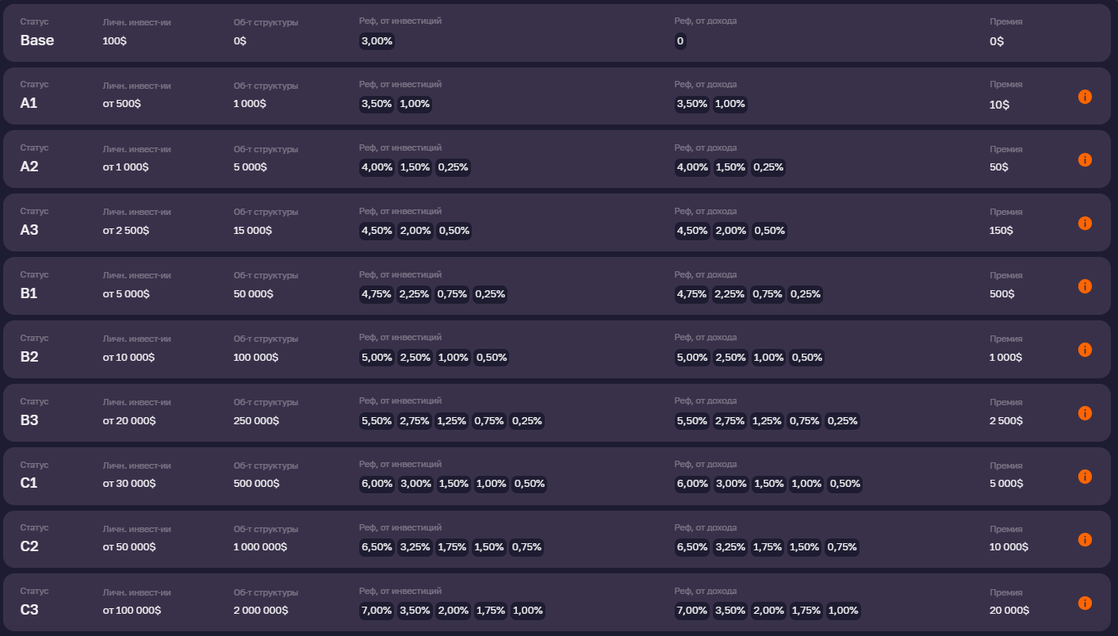The image size is (1118, 636).
Task: Click the orange info icon for B2
Action: click(x=1085, y=350)
